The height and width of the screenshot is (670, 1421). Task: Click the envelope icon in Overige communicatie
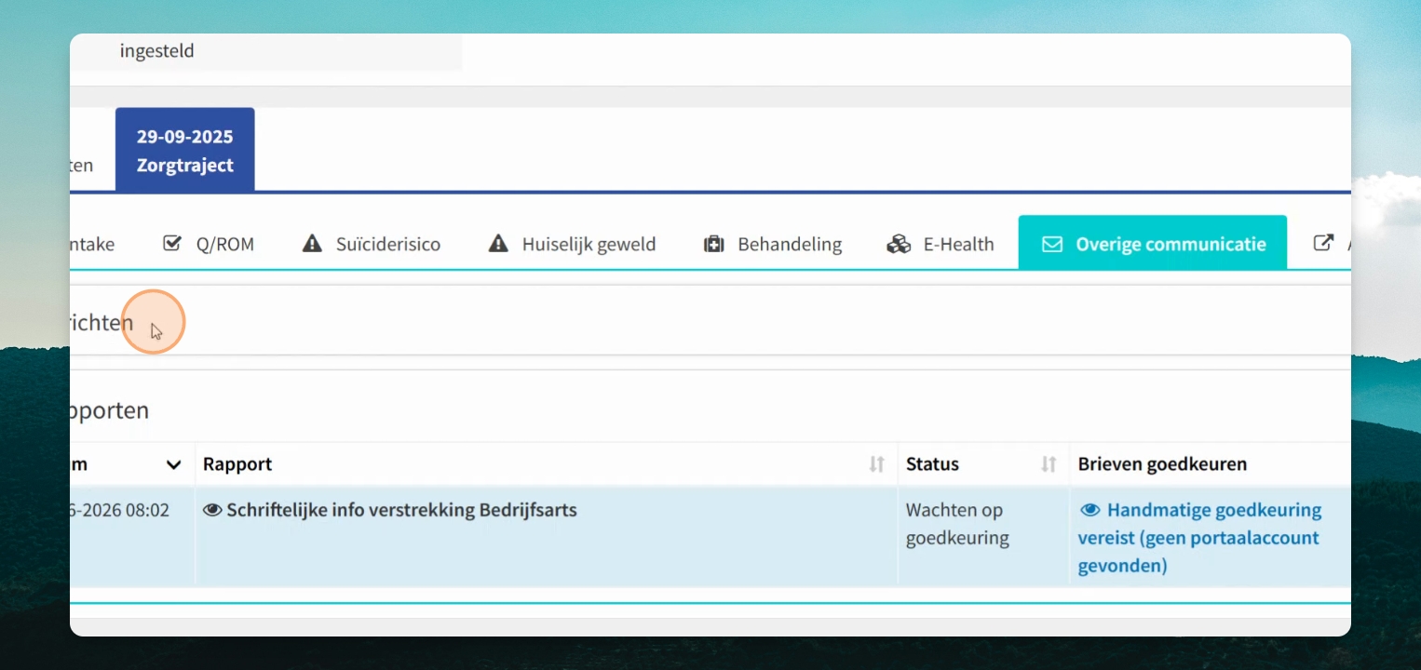(1051, 244)
